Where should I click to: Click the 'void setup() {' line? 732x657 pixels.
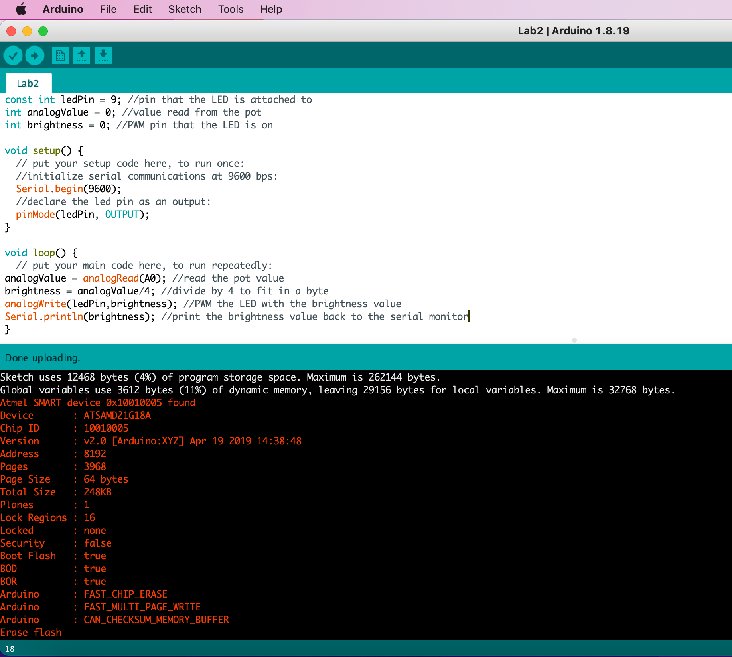[x=44, y=150]
